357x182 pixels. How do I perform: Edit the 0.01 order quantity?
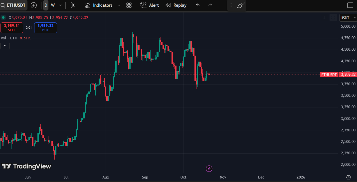click(x=29, y=28)
